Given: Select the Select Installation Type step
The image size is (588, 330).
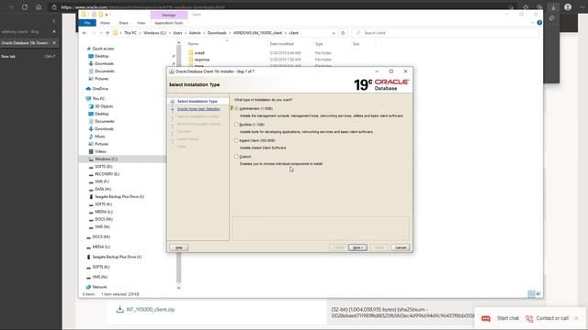Looking at the screenshot, I should pyautogui.click(x=198, y=102).
